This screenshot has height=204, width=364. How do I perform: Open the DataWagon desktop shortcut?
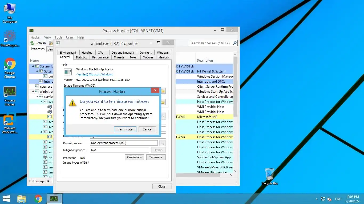tap(10, 39)
